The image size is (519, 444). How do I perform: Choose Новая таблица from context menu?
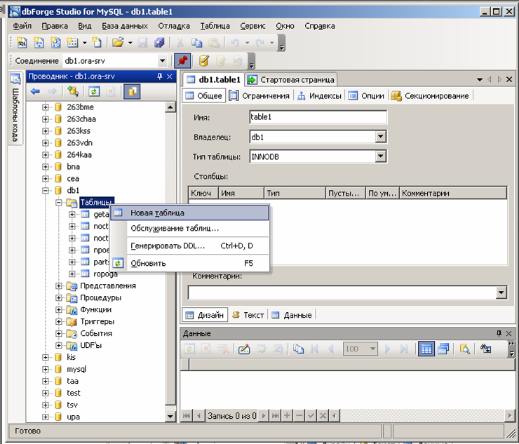189,213
